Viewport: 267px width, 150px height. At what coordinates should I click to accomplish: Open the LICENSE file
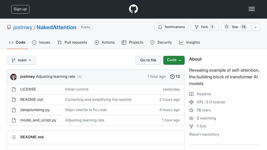click(28, 89)
